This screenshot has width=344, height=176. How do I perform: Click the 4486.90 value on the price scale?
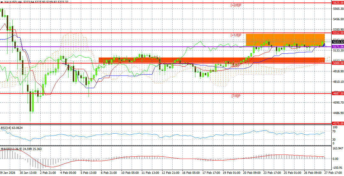[338, 113]
